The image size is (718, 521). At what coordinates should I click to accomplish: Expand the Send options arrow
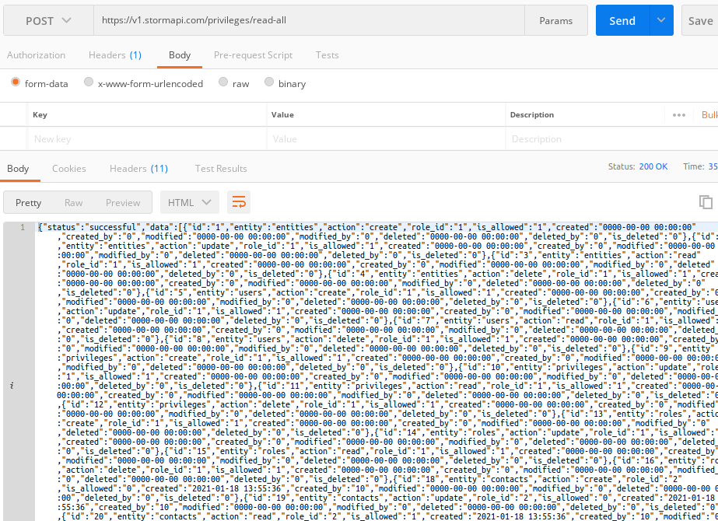pos(661,20)
